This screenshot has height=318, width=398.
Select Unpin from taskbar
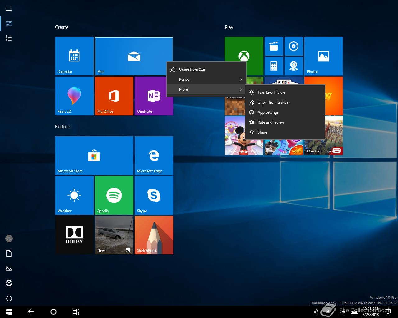pyautogui.click(x=285, y=102)
